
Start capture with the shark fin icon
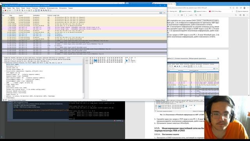pyautogui.click(x=4, y=10)
